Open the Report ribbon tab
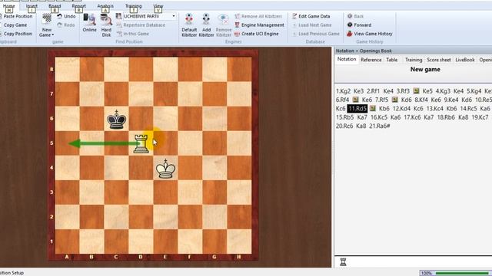This screenshot has height=276, width=492. tap(78, 6)
